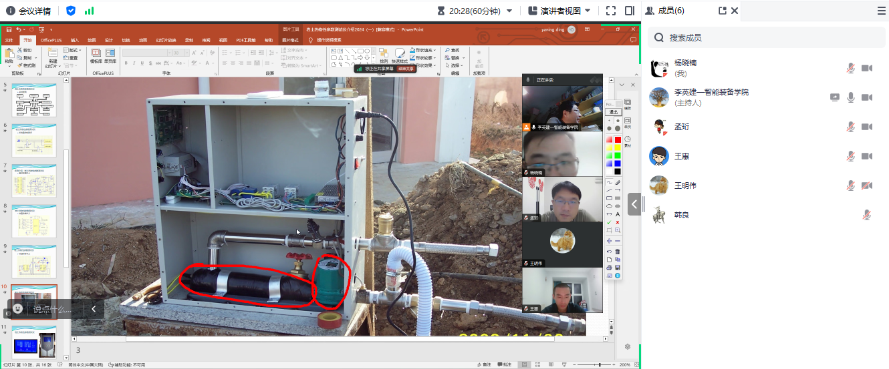Expand the meeting timer dropdown

point(509,11)
